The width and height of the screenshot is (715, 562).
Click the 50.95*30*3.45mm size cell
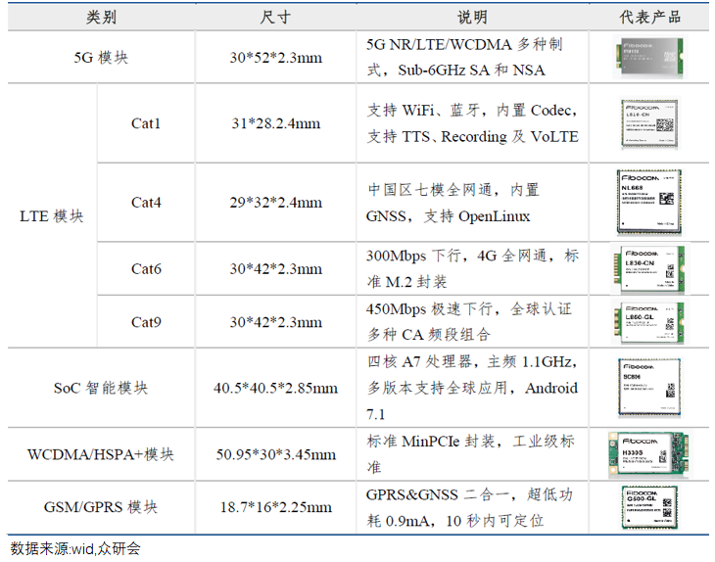click(275, 454)
